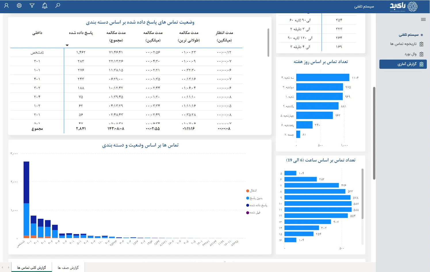Sort by مدت مکالمه (مجموع) column header
Screen dimensions: 430x272
tap(116, 37)
